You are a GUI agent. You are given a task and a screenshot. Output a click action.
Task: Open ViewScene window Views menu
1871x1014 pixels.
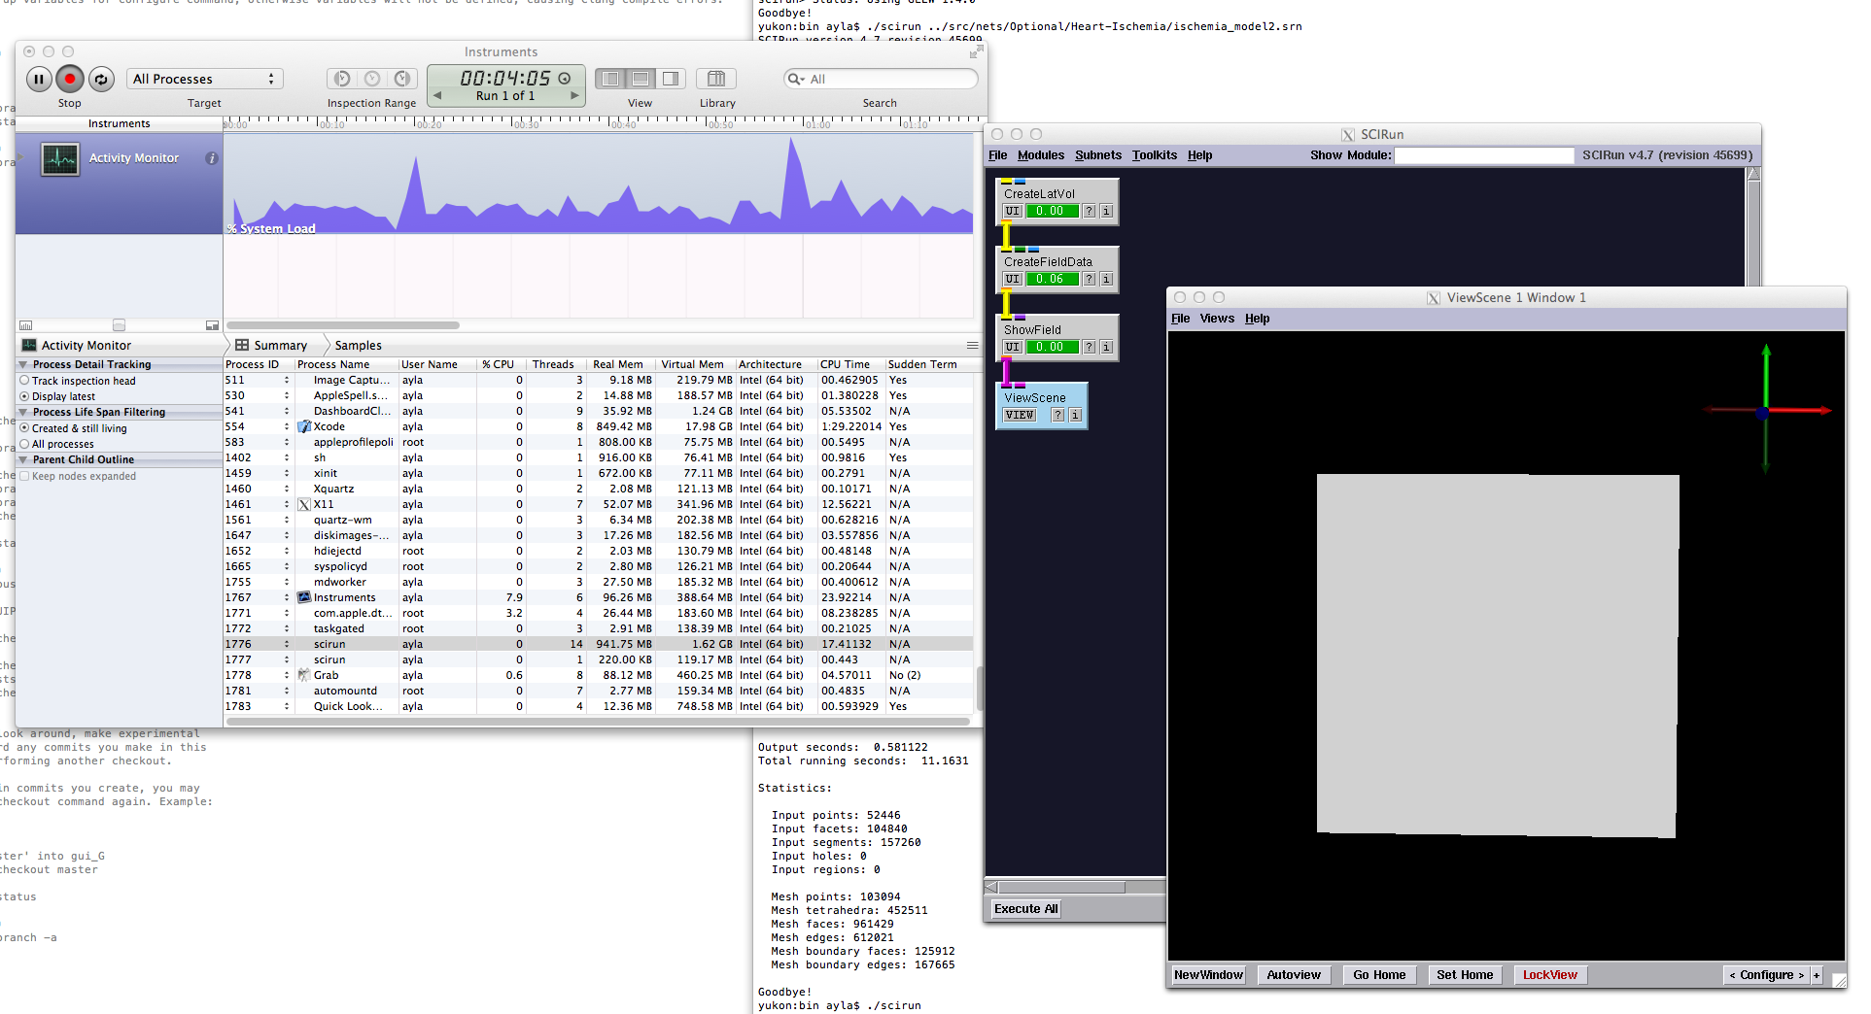pyautogui.click(x=1217, y=319)
